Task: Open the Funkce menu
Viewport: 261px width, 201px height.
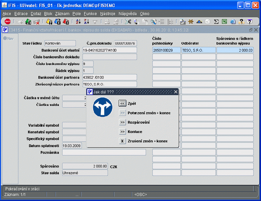Action: tap(90, 14)
